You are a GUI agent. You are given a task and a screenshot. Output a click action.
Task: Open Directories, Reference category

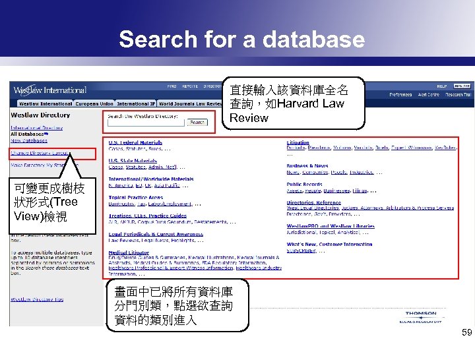point(314,202)
